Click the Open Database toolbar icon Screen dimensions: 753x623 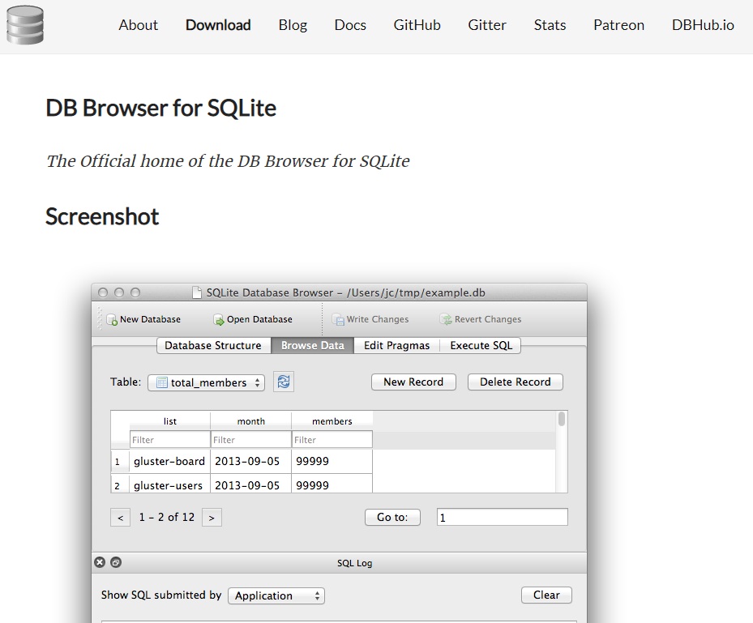(x=219, y=320)
